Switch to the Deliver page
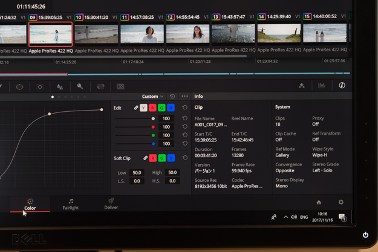 coord(111,204)
